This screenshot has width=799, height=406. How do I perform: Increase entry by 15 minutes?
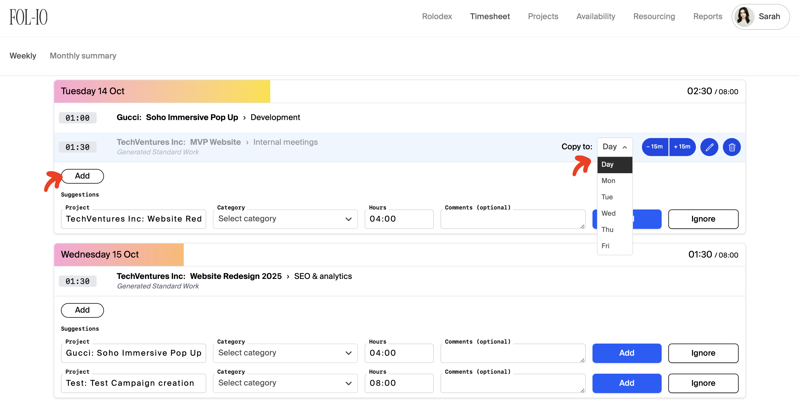pos(682,147)
